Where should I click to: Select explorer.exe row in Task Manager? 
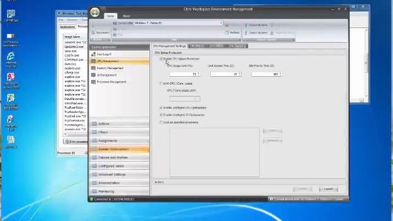[72, 68]
